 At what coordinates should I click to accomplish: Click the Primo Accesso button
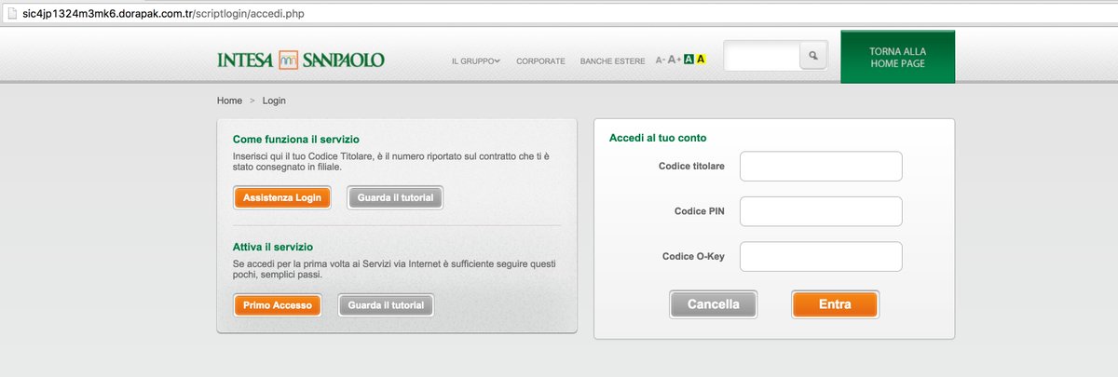click(x=278, y=305)
